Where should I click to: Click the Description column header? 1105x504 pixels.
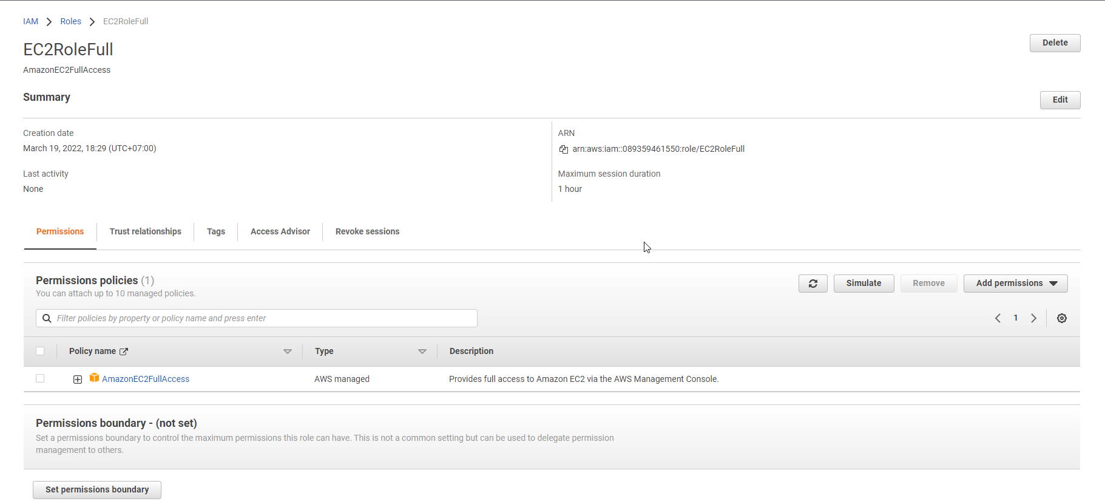471,351
